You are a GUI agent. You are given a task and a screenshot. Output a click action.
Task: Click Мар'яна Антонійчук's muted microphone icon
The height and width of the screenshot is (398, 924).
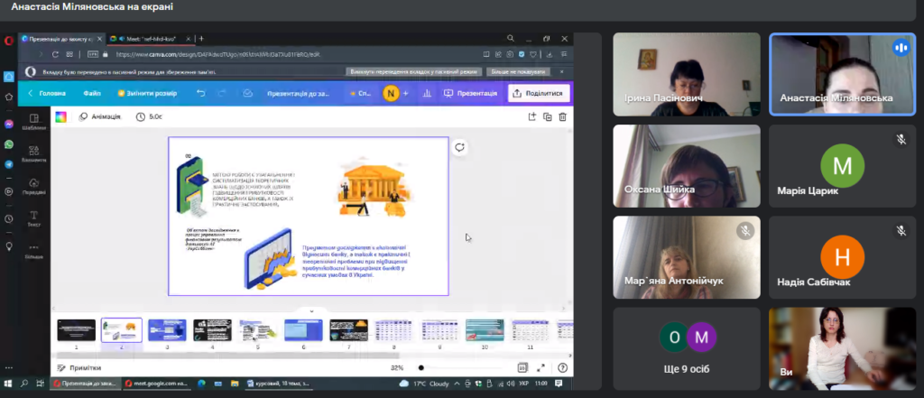[745, 231]
